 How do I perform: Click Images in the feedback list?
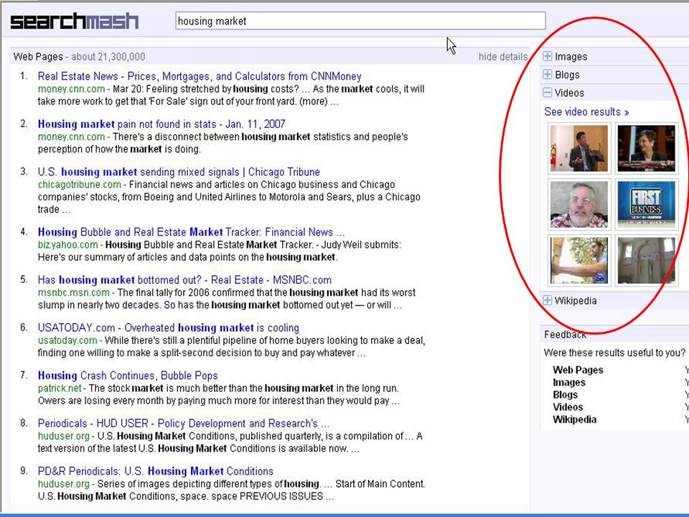point(569,383)
